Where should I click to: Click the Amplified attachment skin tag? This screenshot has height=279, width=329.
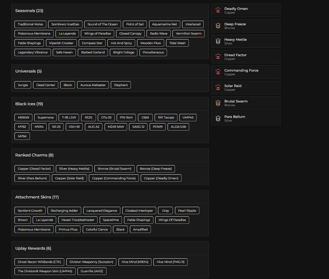[140, 230]
